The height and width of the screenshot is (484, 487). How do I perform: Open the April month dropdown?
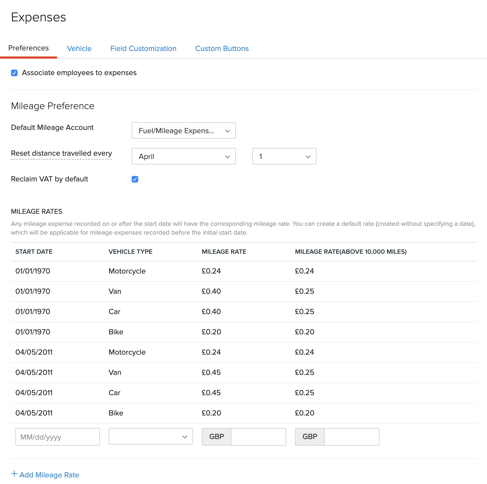pos(184,156)
